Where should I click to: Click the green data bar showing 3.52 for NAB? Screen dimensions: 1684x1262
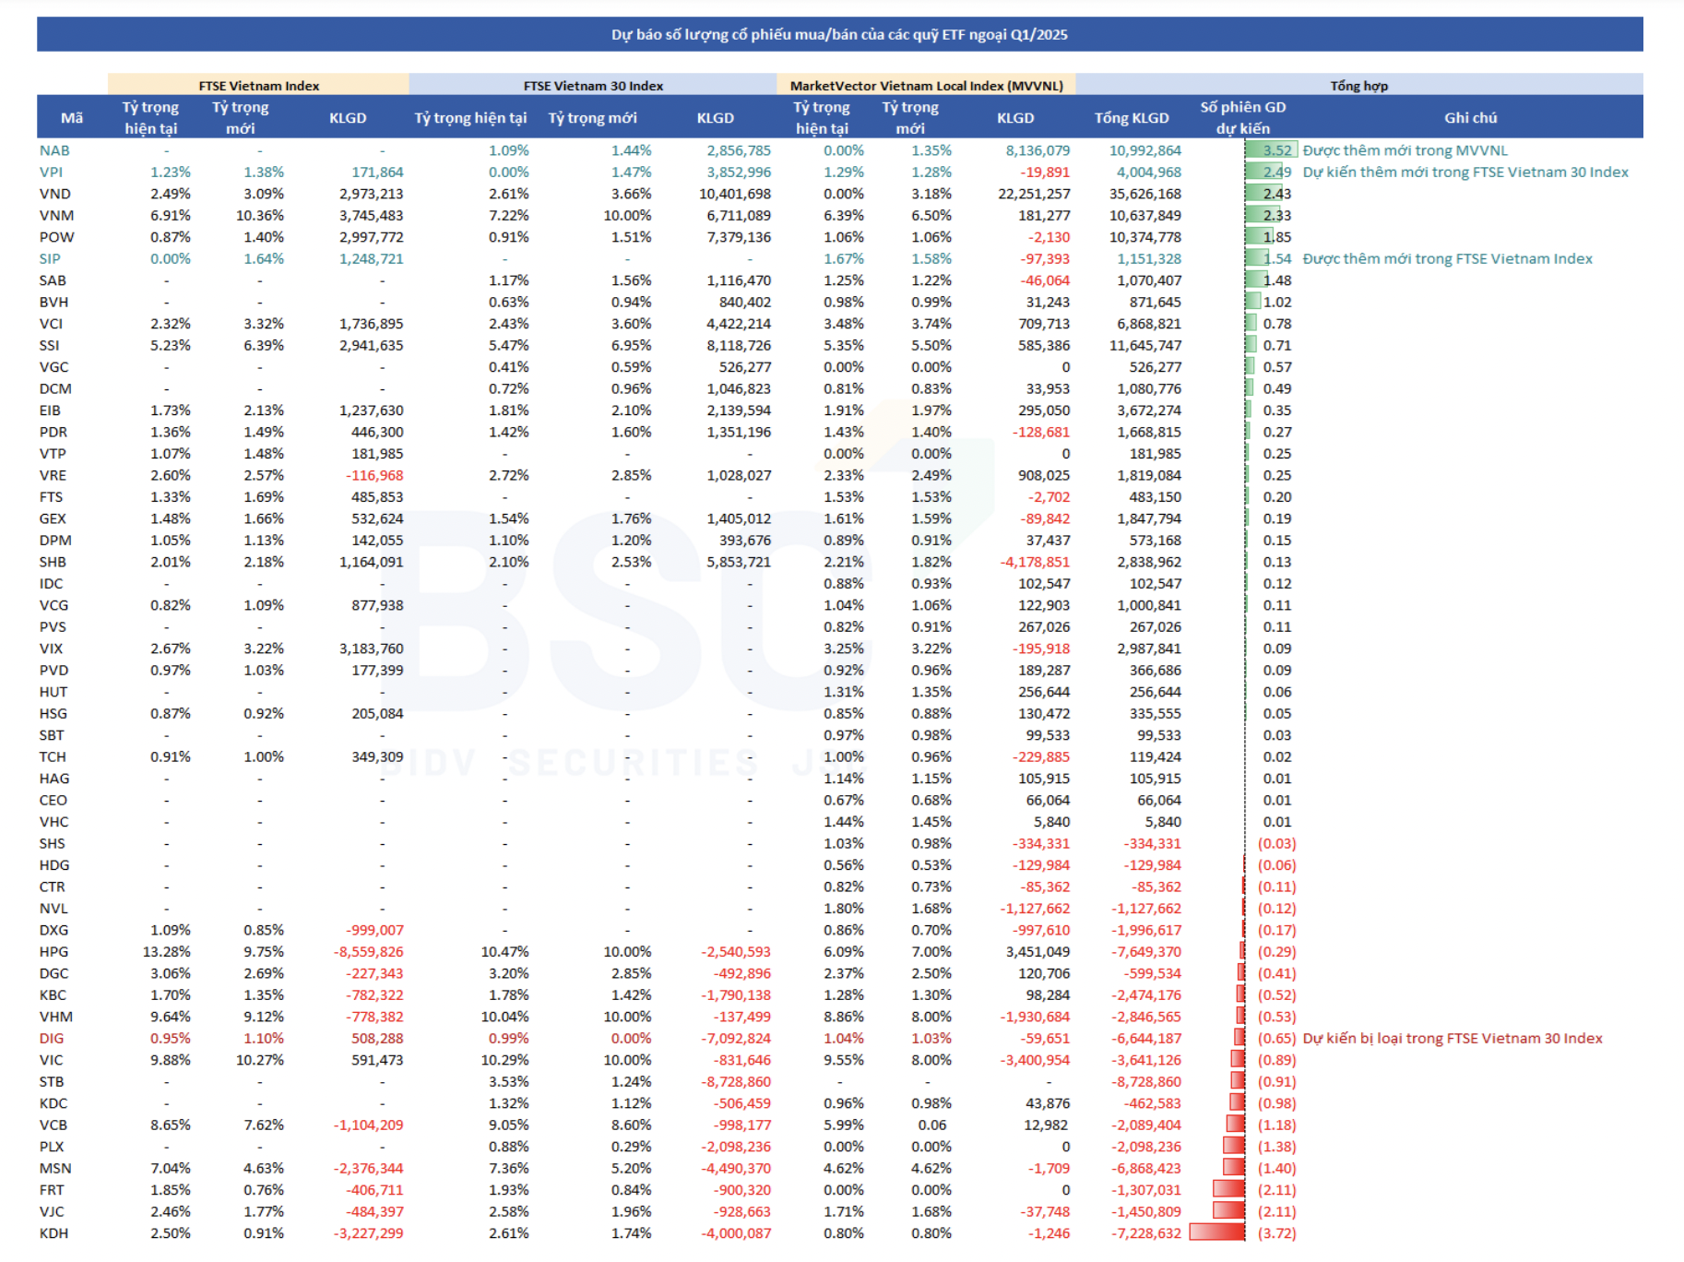[1271, 150]
